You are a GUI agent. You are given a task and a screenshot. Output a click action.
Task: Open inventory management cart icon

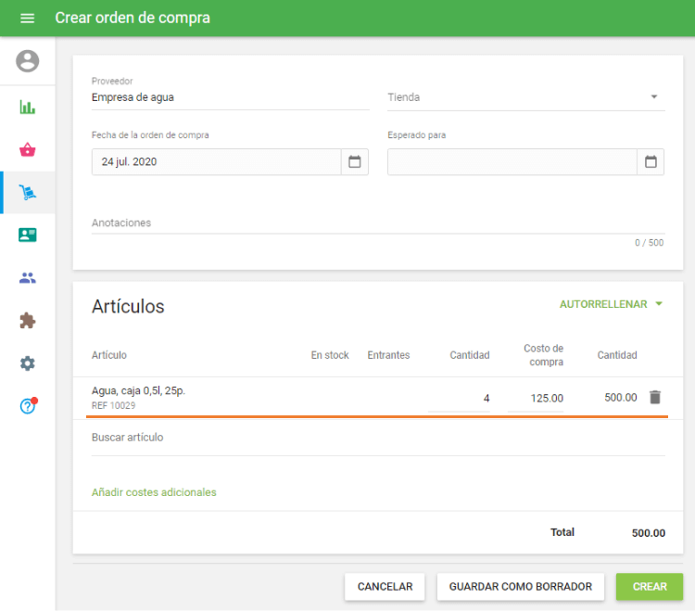click(x=28, y=193)
